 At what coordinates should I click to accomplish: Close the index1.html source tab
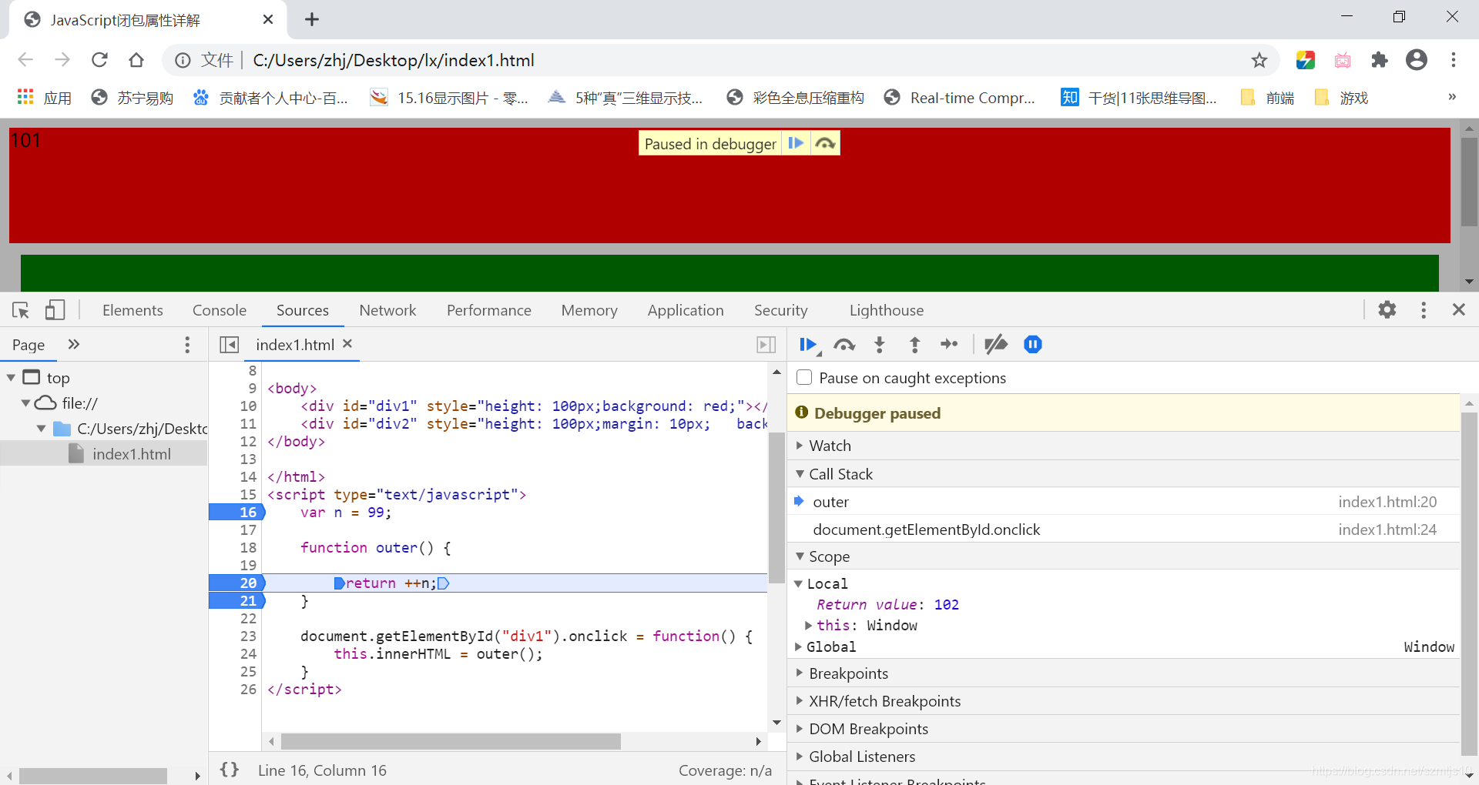click(x=347, y=344)
